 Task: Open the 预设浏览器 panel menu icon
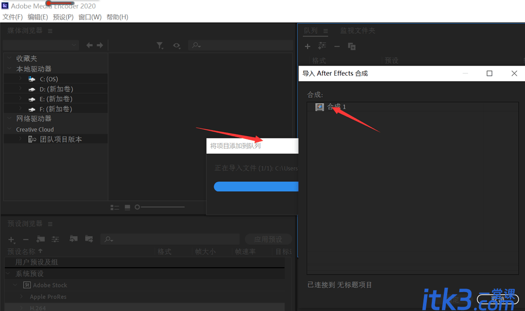click(x=50, y=224)
